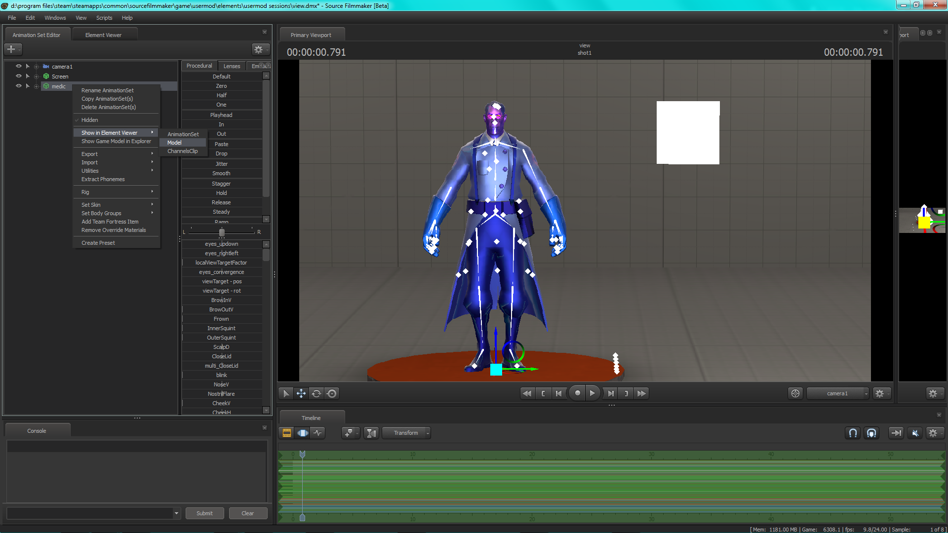Viewport: 948px width, 533px height.
Task: Toggle the Hidden context menu option
Action: [x=90, y=120]
